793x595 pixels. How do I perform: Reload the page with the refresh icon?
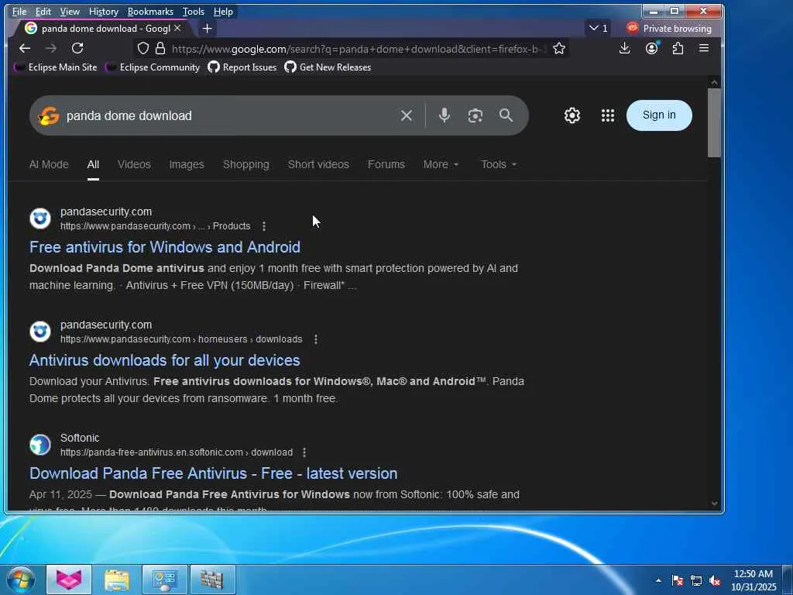tap(77, 48)
